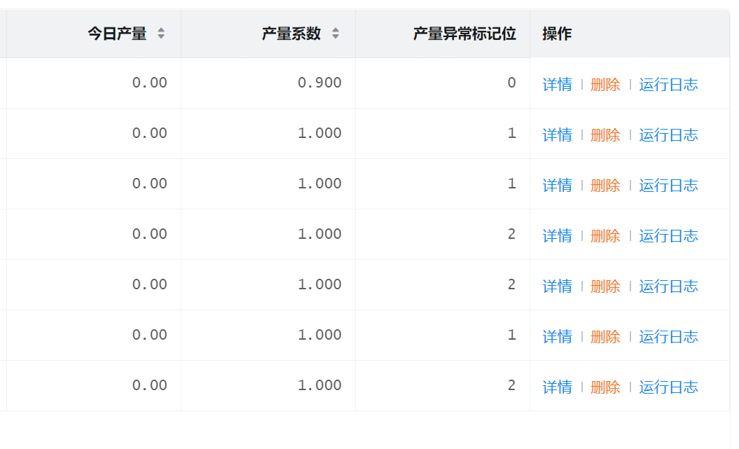The width and height of the screenshot is (739, 449).
Task: Click the 产量异常标记位 column header
Action: pos(464,34)
